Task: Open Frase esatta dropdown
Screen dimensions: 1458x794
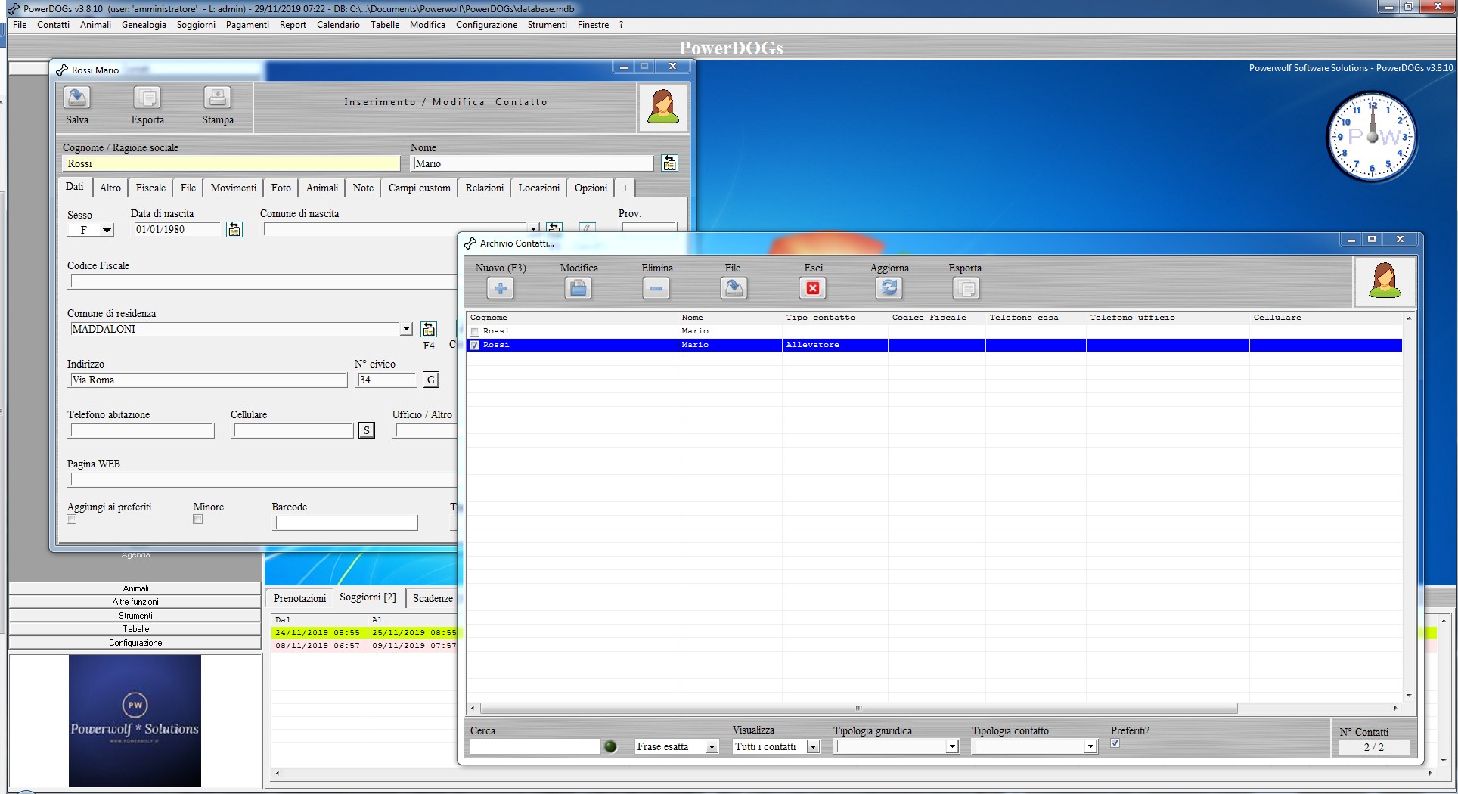Action: [712, 747]
